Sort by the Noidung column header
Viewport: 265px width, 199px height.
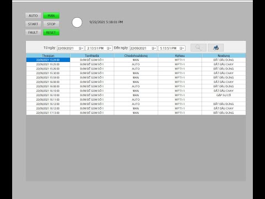pos(224,55)
